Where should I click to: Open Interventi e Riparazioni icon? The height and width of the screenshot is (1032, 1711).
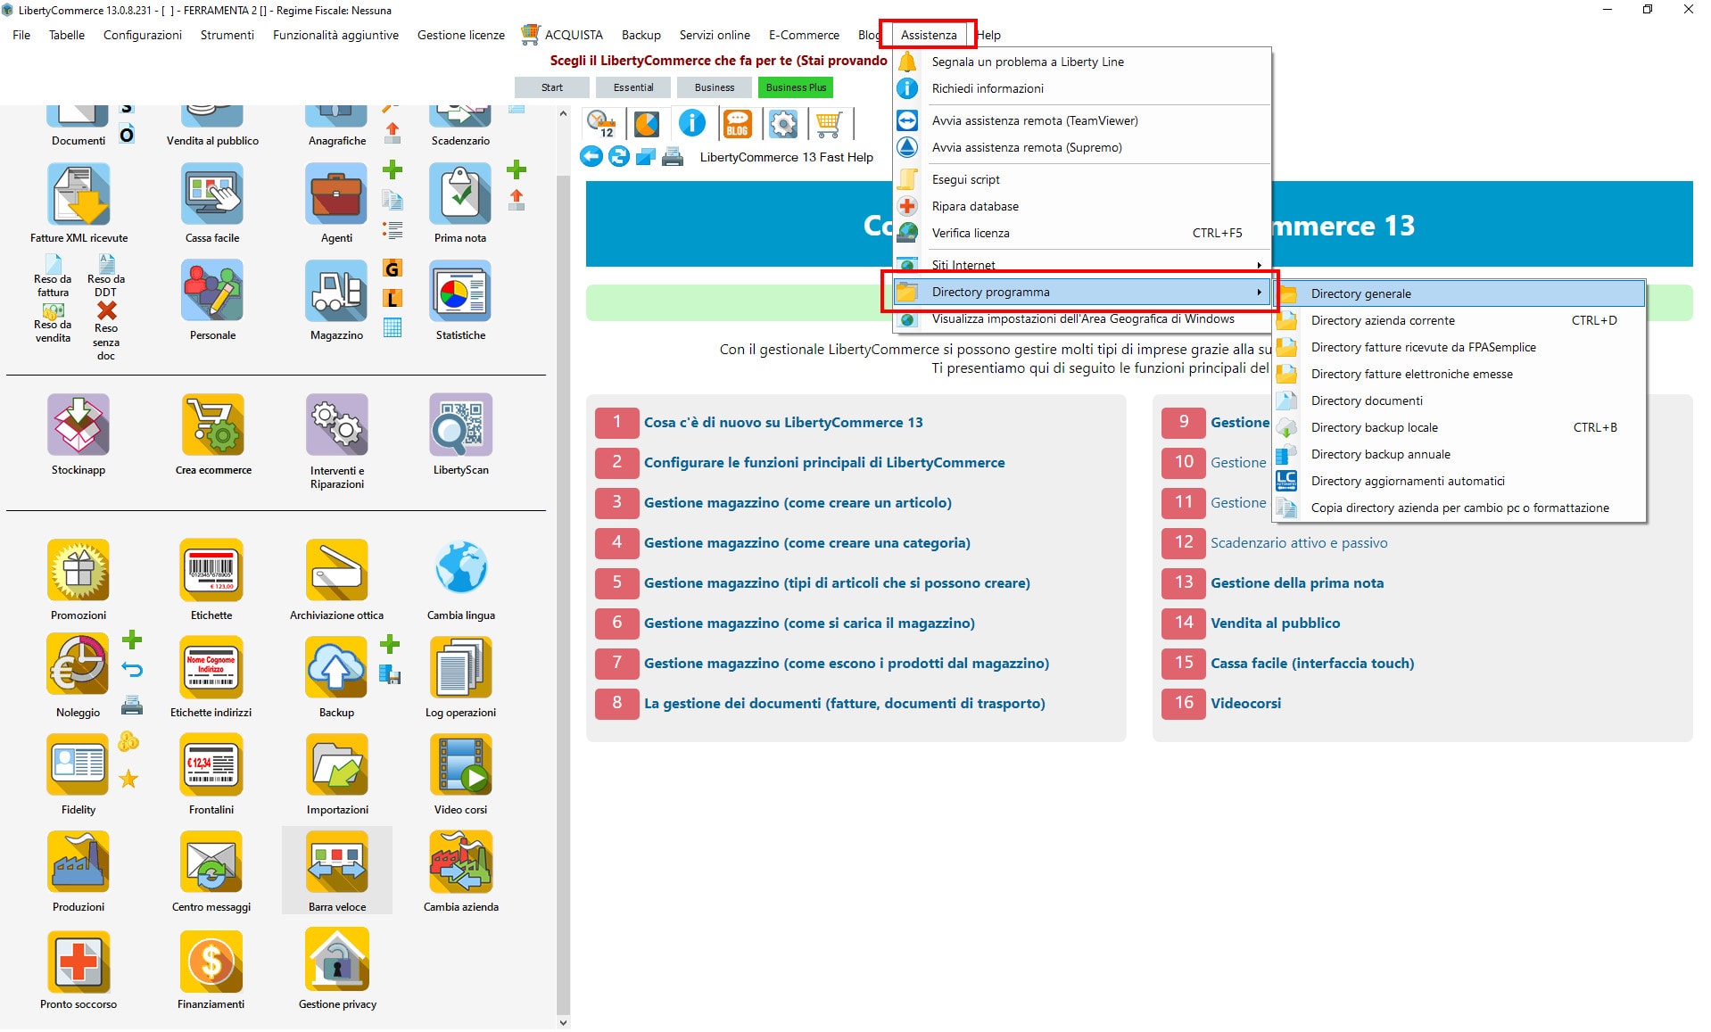coord(336,425)
